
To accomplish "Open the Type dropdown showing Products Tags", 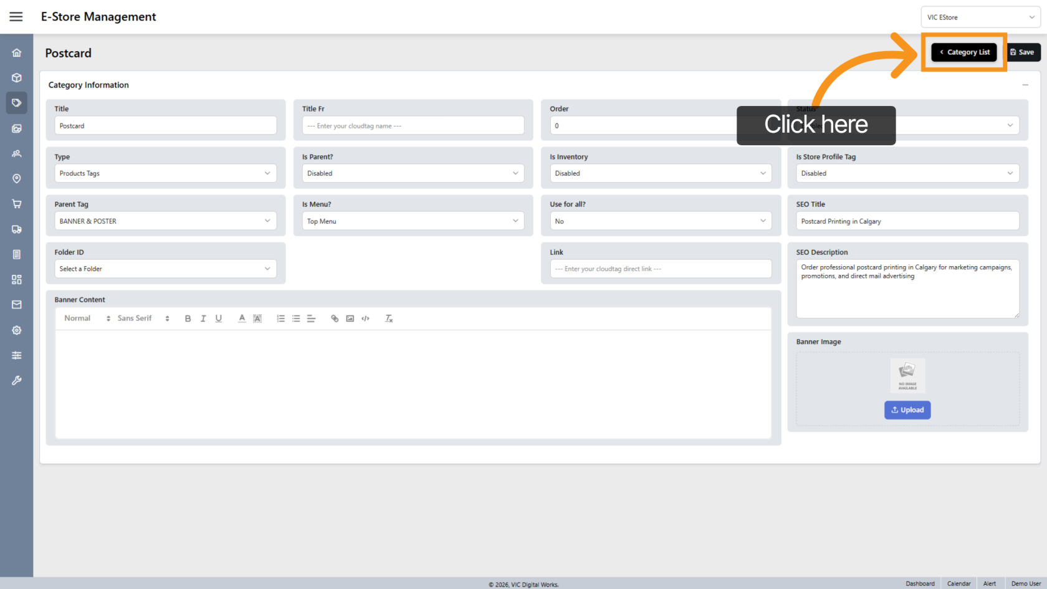I will click(165, 173).
